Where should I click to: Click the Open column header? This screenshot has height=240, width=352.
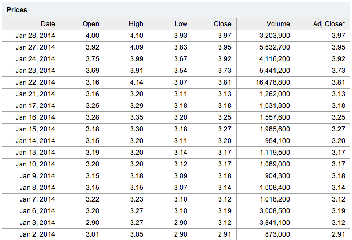click(x=82, y=24)
